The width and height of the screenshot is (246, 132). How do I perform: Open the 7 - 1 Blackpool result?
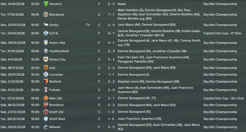pyautogui.click(x=111, y=15)
